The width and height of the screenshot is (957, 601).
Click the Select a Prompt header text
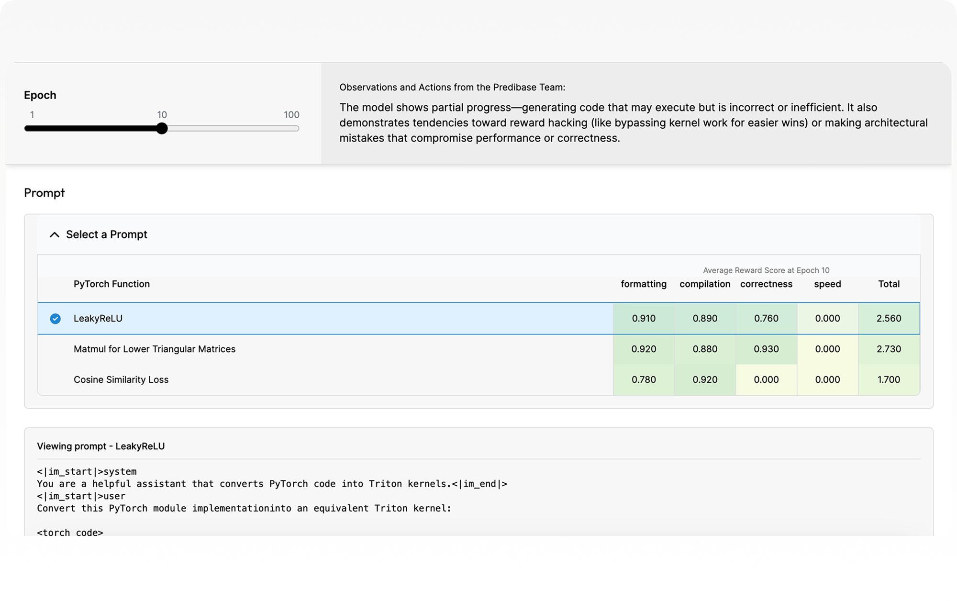tap(107, 234)
